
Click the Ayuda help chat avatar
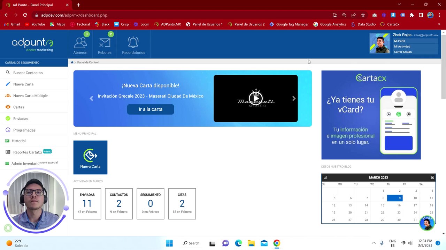(x=427, y=223)
